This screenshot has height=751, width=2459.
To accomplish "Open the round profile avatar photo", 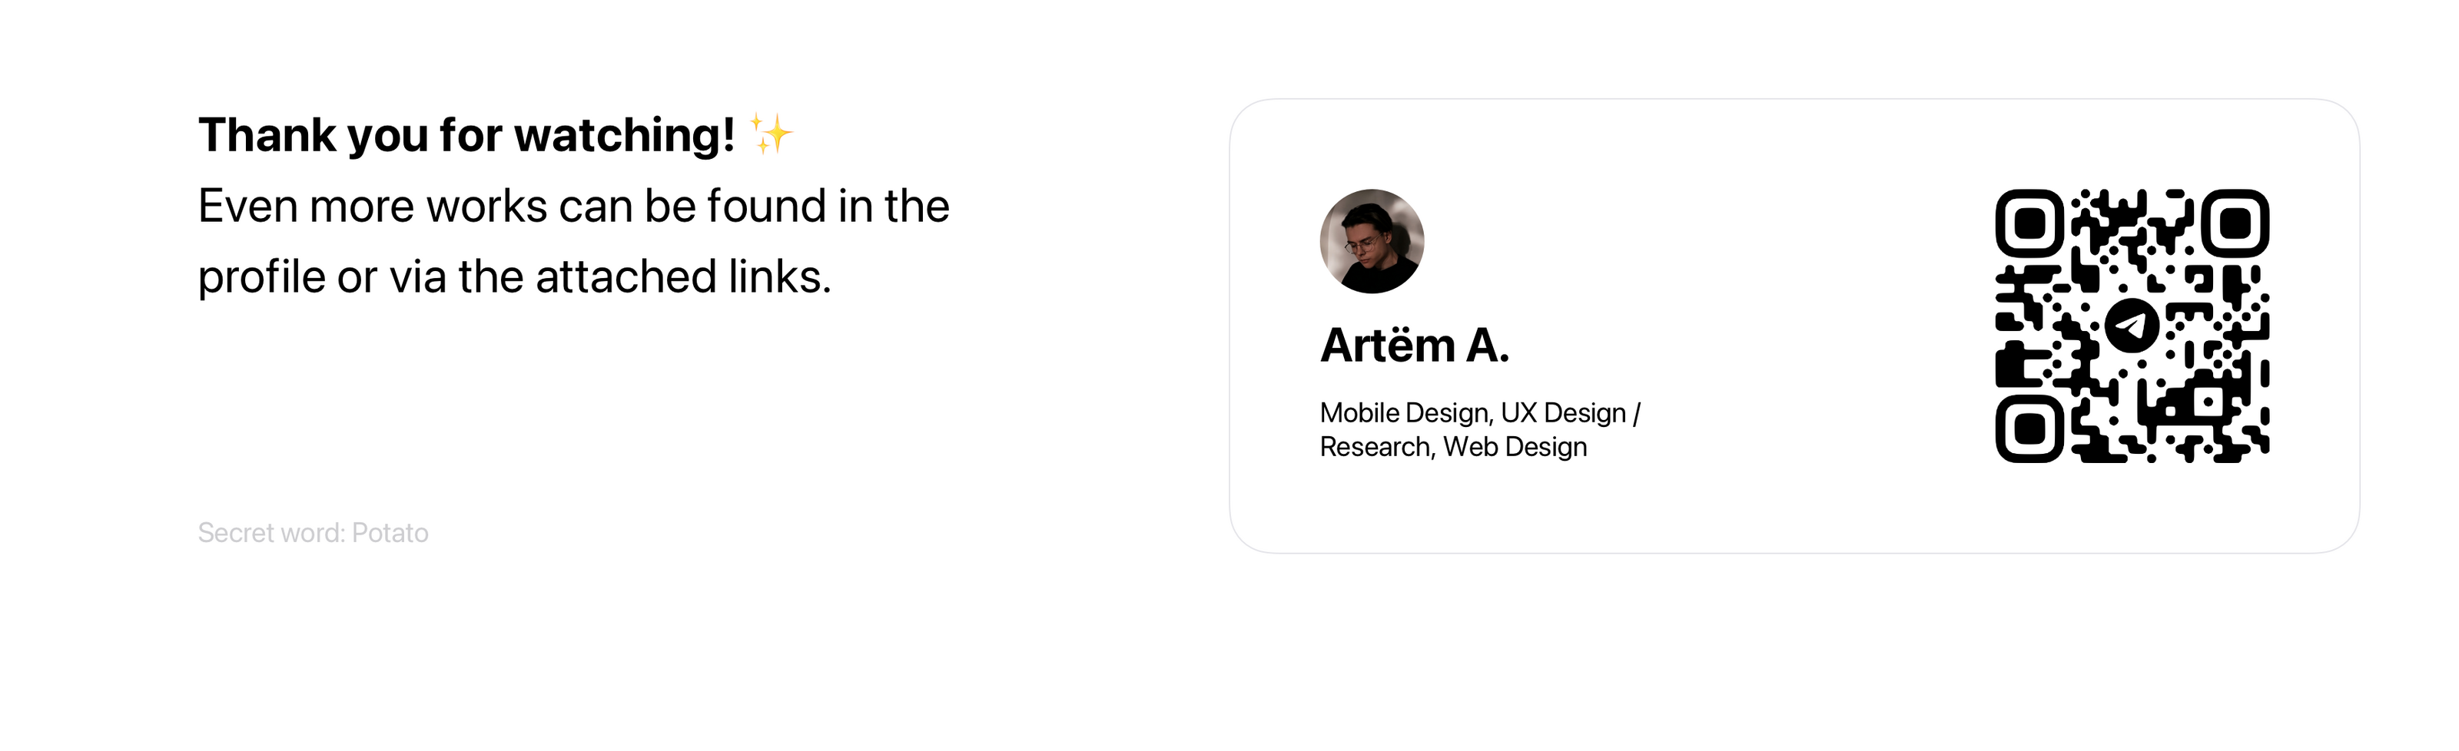I will click(1372, 240).
